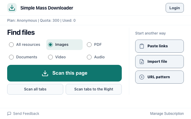Image resolution: width=191 pixels, height=119 pixels.
Task: Select the All resources radio button
Action: coord(11,45)
